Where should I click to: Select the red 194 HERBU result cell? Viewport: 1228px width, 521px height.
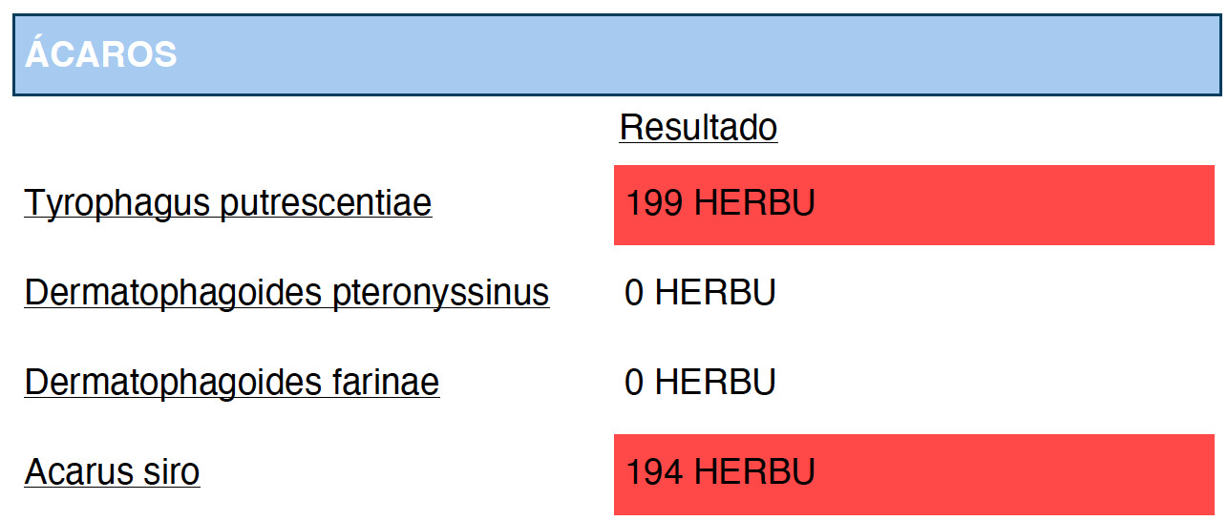coord(914,474)
